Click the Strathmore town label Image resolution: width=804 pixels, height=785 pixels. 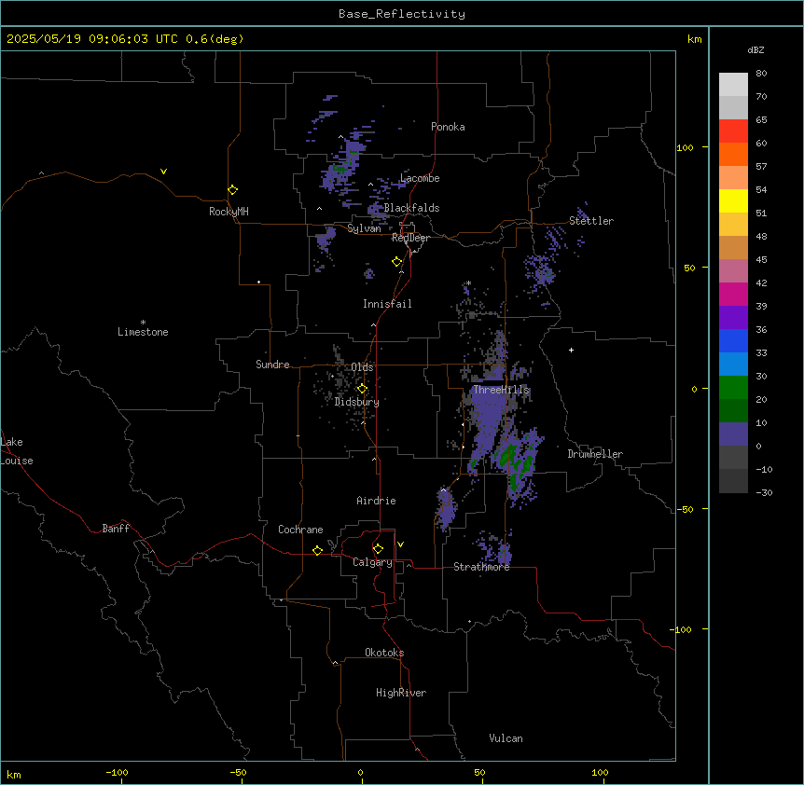pos(481,567)
